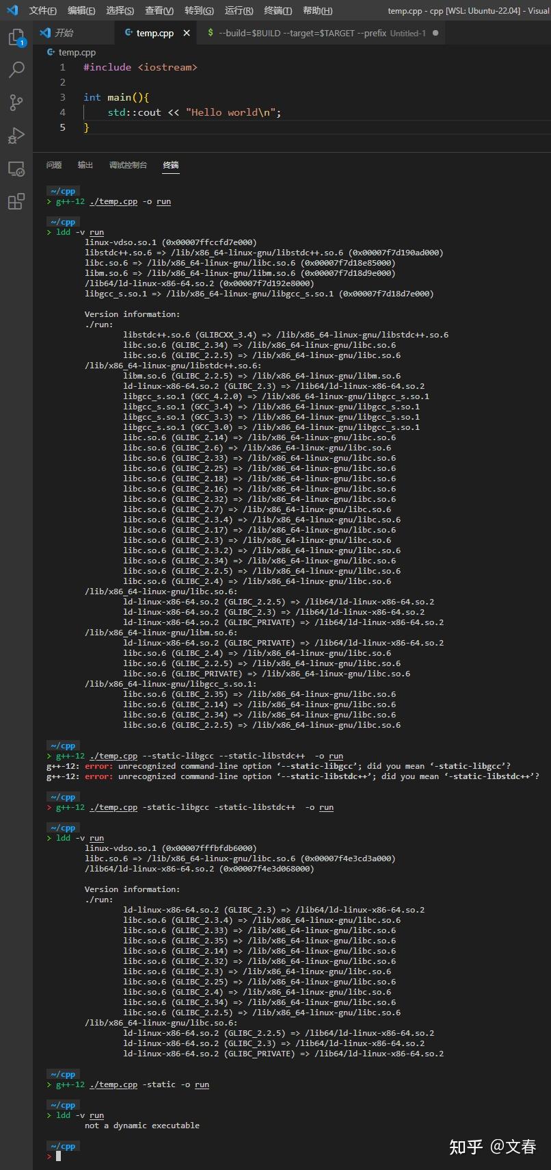Screen dimensions: 551x1170
Task: Switch to the 问题 (Problems) panel tab
Action: (x=54, y=165)
